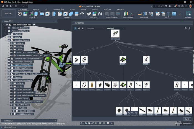
Task: Select the Hole tool icon
Action: pos(47,14)
